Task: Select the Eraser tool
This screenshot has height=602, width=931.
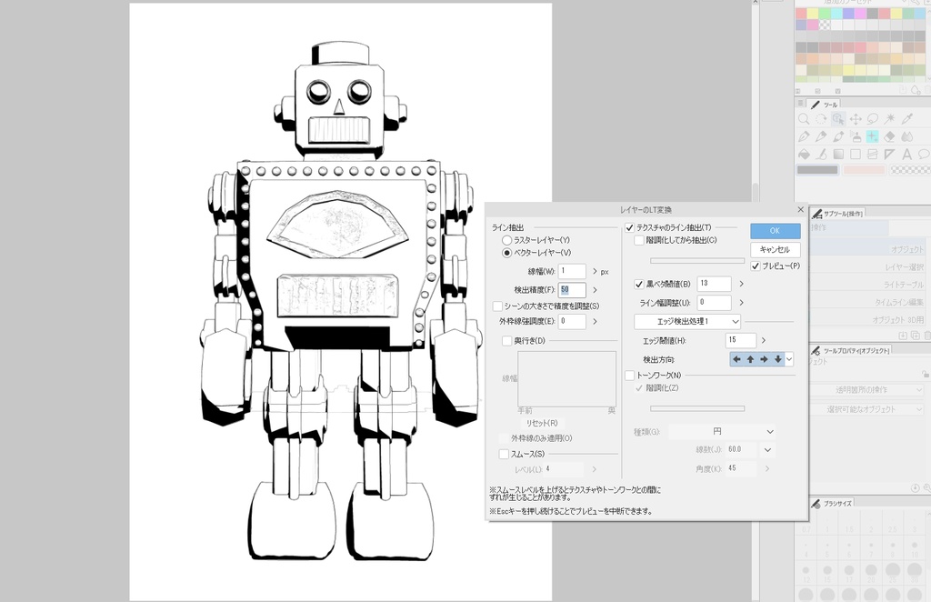Action: pyautogui.click(x=888, y=136)
